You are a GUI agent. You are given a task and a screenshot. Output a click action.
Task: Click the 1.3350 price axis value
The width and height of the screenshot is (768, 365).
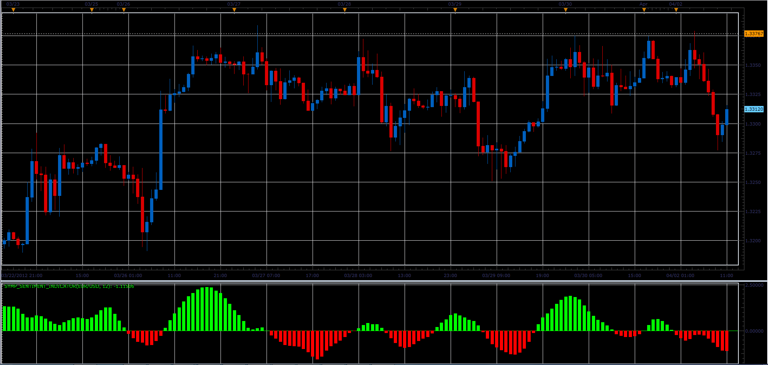pyautogui.click(x=753, y=65)
